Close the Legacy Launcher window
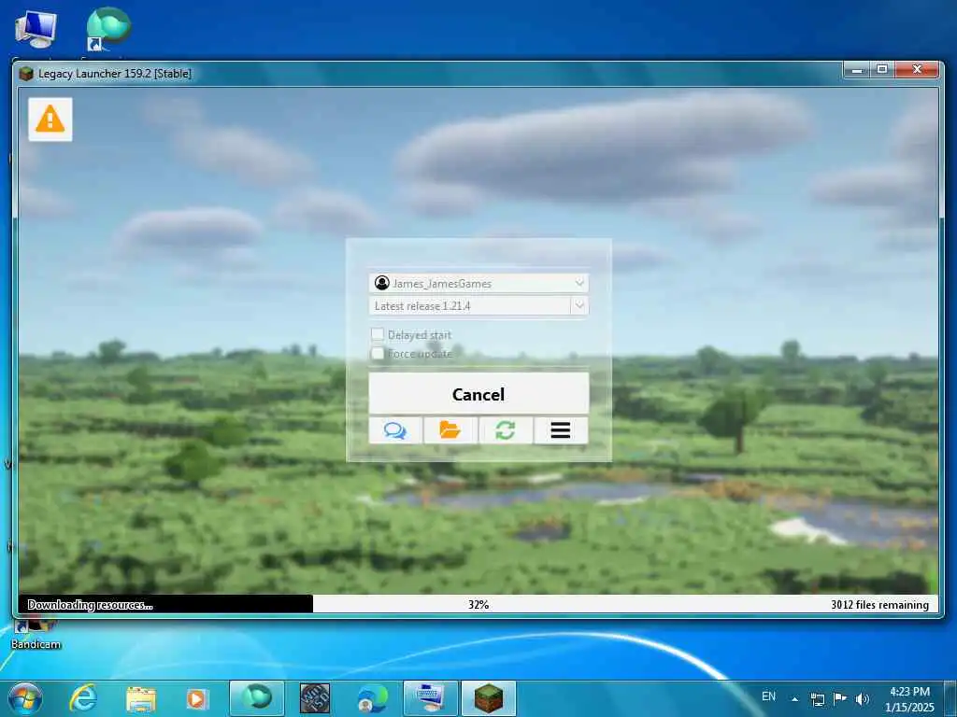This screenshot has width=957, height=717. click(917, 69)
